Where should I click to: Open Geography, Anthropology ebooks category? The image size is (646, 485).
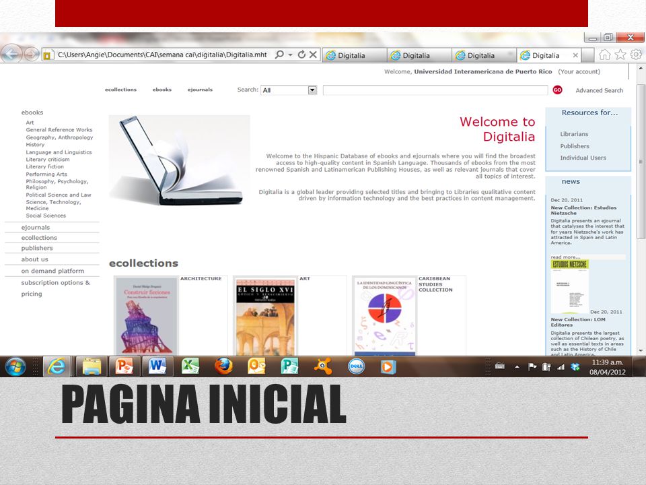coord(59,137)
